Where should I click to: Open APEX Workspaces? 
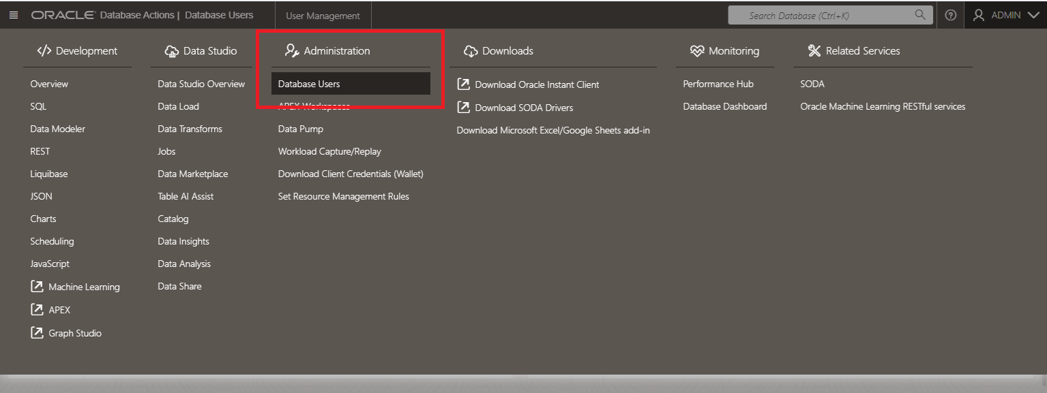[314, 106]
